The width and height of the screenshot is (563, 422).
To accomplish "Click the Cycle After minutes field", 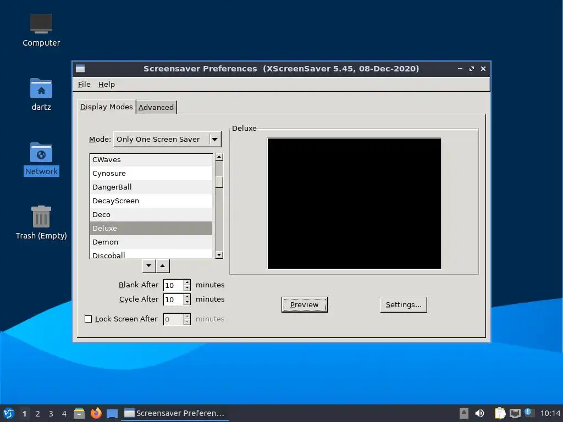I will click(173, 299).
